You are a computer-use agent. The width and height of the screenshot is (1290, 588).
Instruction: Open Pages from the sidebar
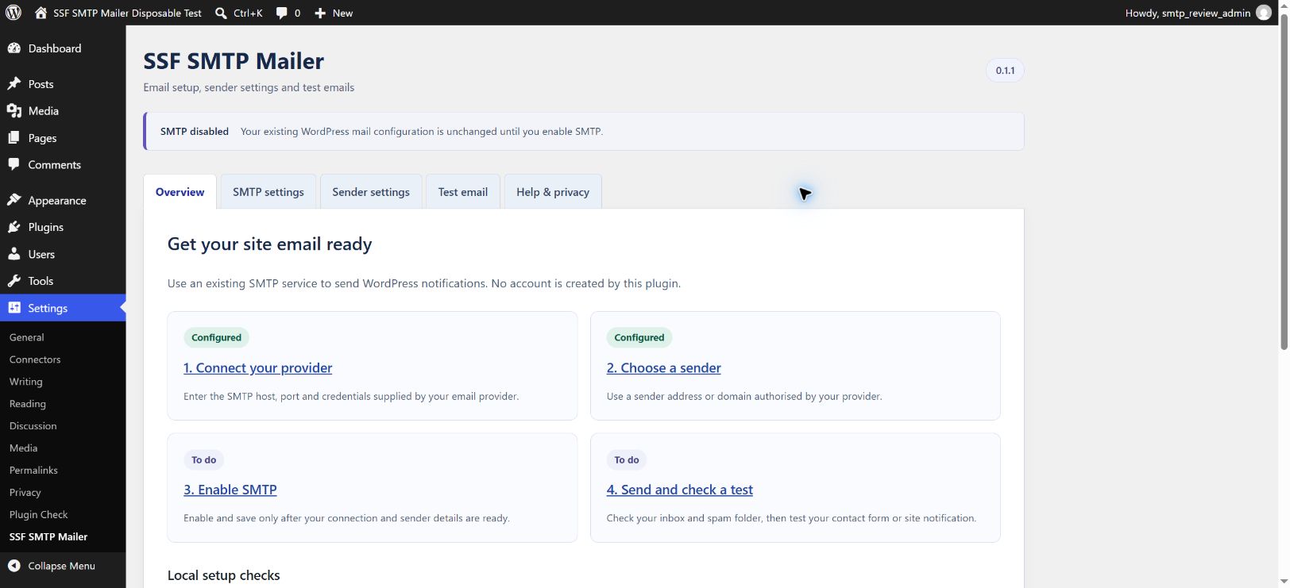click(x=63, y=138)
